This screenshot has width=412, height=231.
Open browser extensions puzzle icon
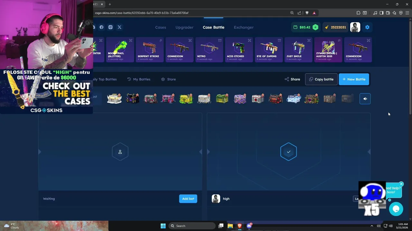pos(358,13)
